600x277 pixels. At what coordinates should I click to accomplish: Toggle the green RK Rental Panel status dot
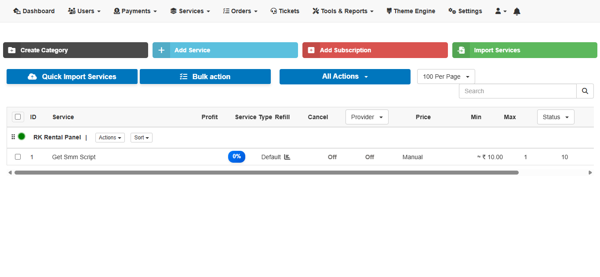click(22, 137)
